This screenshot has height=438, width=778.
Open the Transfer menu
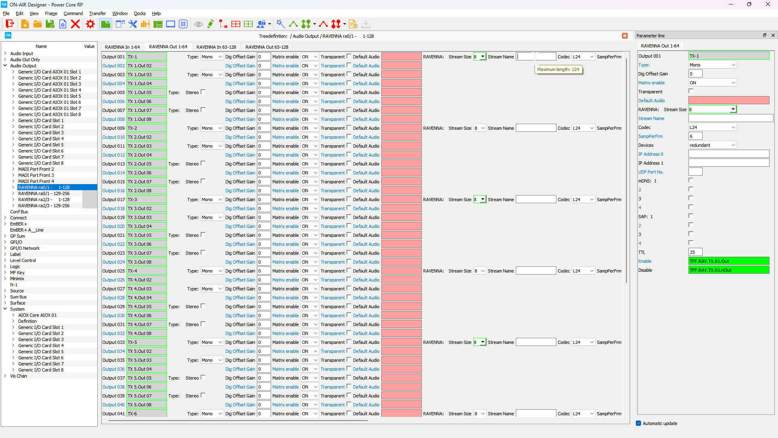97,13
